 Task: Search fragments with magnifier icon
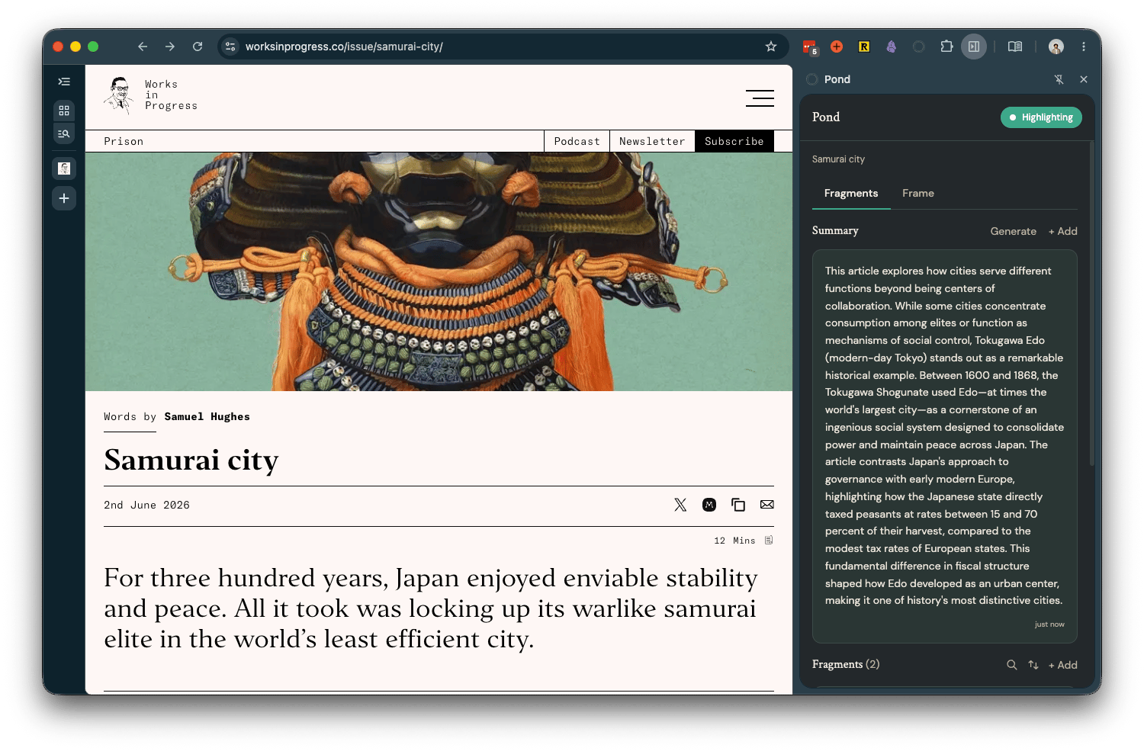1012,665
